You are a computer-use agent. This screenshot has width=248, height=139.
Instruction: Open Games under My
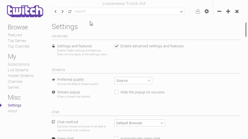pos(13,87)
